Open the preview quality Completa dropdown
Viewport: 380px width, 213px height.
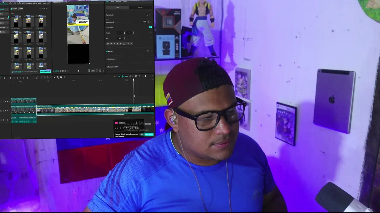[x=93, y=71]
